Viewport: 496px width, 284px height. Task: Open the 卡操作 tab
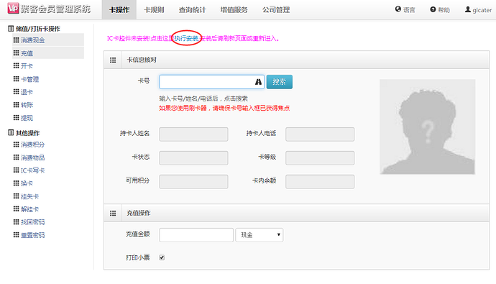point(119,10)
